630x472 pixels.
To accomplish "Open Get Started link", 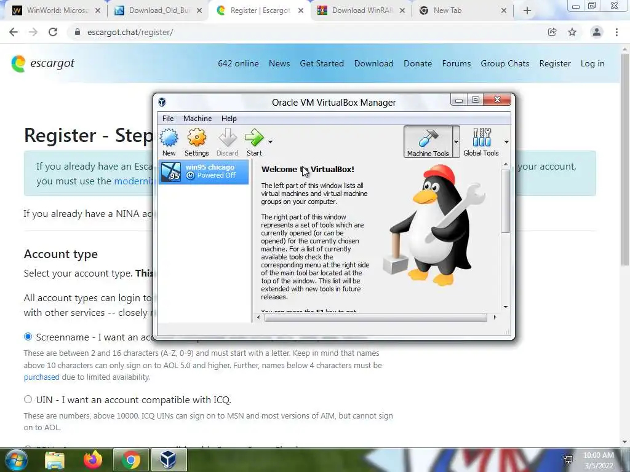I will pyautogui.click(x=322, y=63).
